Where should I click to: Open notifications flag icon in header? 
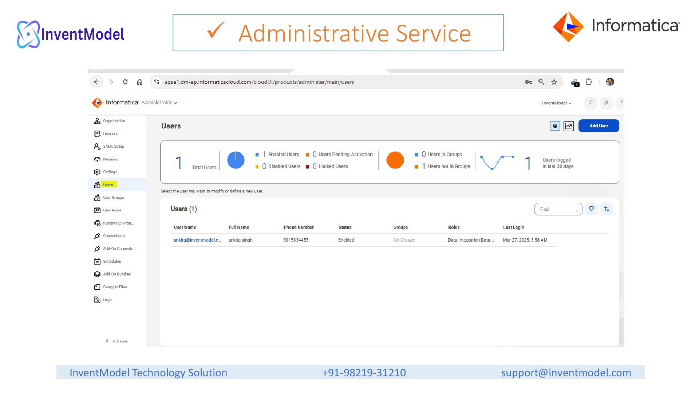(x=591, y=103)
